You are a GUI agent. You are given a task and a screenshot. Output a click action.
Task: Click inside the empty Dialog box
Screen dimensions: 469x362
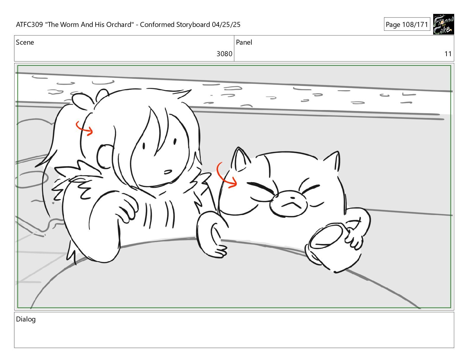click(234, 330)
